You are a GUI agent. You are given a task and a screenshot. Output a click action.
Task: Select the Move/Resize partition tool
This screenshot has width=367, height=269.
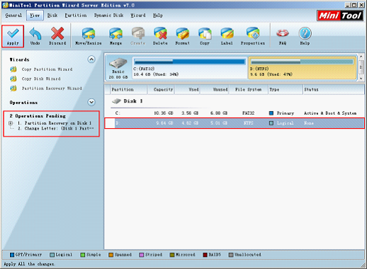89,36
